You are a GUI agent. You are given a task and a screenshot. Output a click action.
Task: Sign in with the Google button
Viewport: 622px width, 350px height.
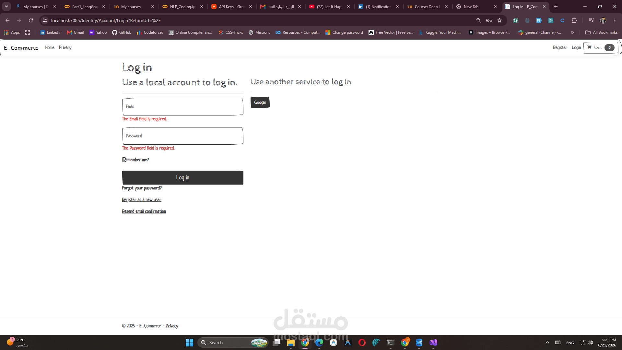pos(260,103)
